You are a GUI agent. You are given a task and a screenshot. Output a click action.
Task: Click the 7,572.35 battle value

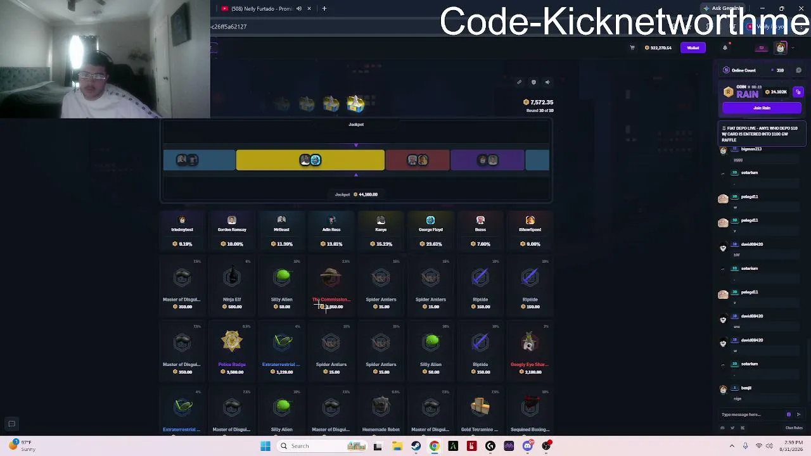[539, 102]
